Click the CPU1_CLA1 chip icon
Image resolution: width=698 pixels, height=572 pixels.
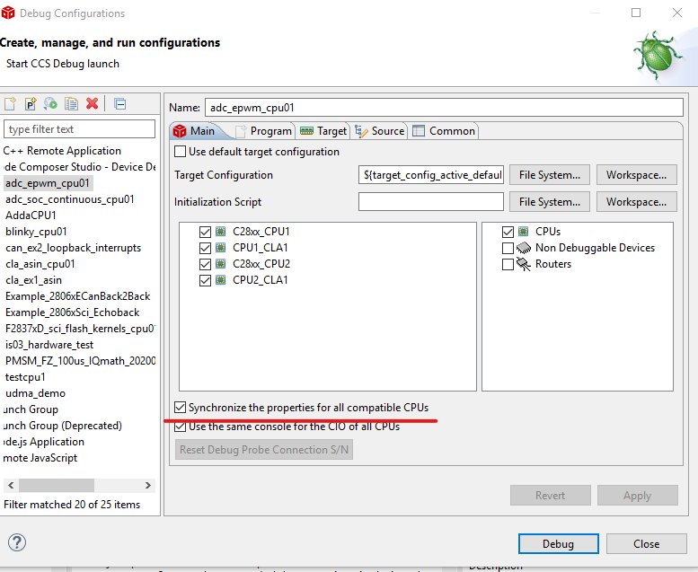pos(220,248)
